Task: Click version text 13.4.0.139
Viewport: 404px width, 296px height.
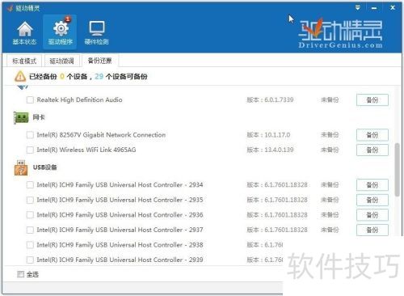Action: click(x=279, y=150)
